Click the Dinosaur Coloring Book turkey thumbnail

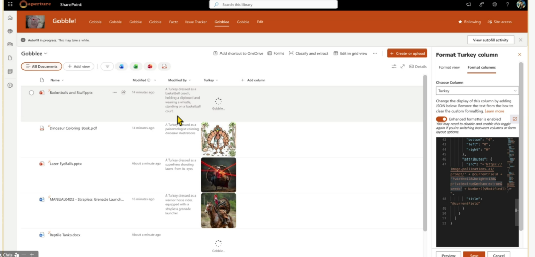(x=218, y=139)
